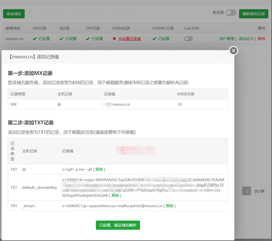Viewport: 272px width, 241px height.
Task: Toggle the 反垃圾 anti-spam switch
Action: pos(231,13)
